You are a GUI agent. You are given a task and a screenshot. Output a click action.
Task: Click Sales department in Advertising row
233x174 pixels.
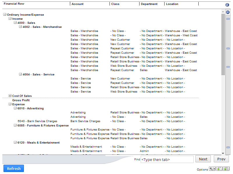pos(144,117)
